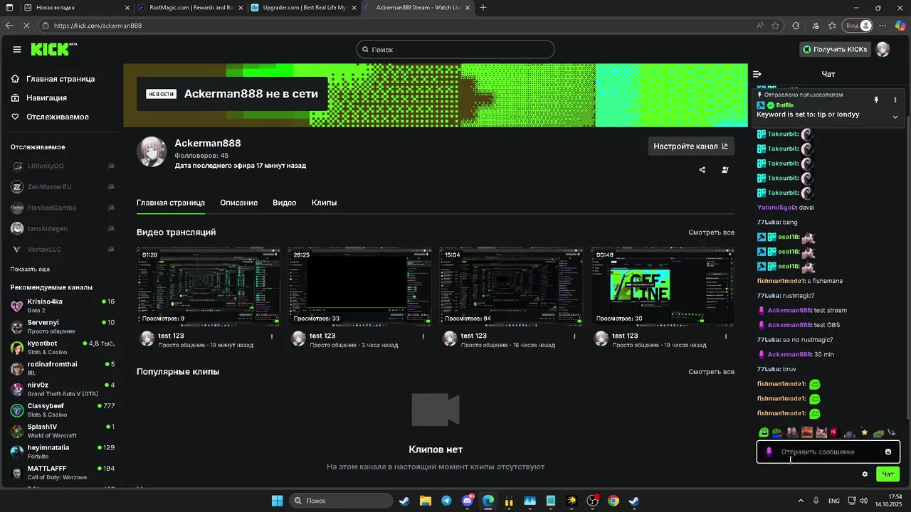Switch to Описание channel tab

238,203
